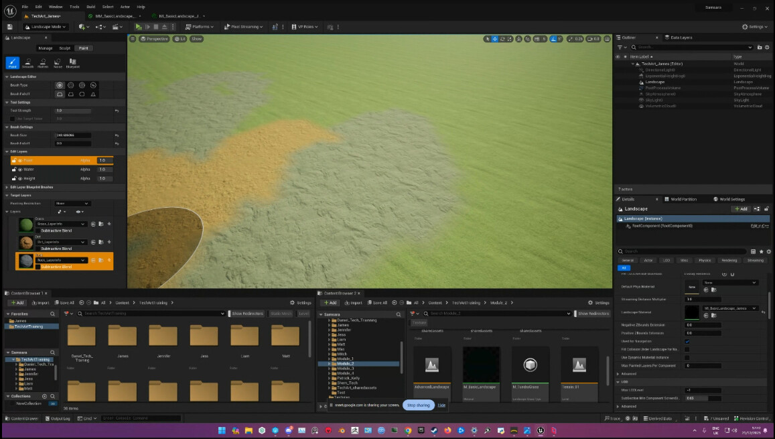The image size is (775, 439).
Task: Open the Actor menu
Action: (x=125, y=7)
